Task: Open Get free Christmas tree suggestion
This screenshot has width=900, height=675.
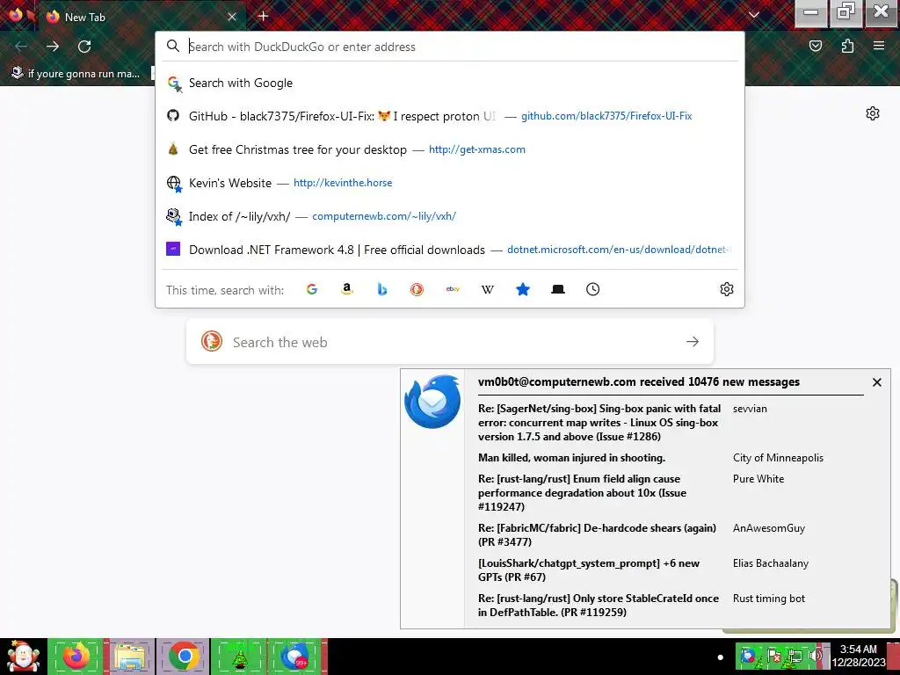Action: click(450, 149)
